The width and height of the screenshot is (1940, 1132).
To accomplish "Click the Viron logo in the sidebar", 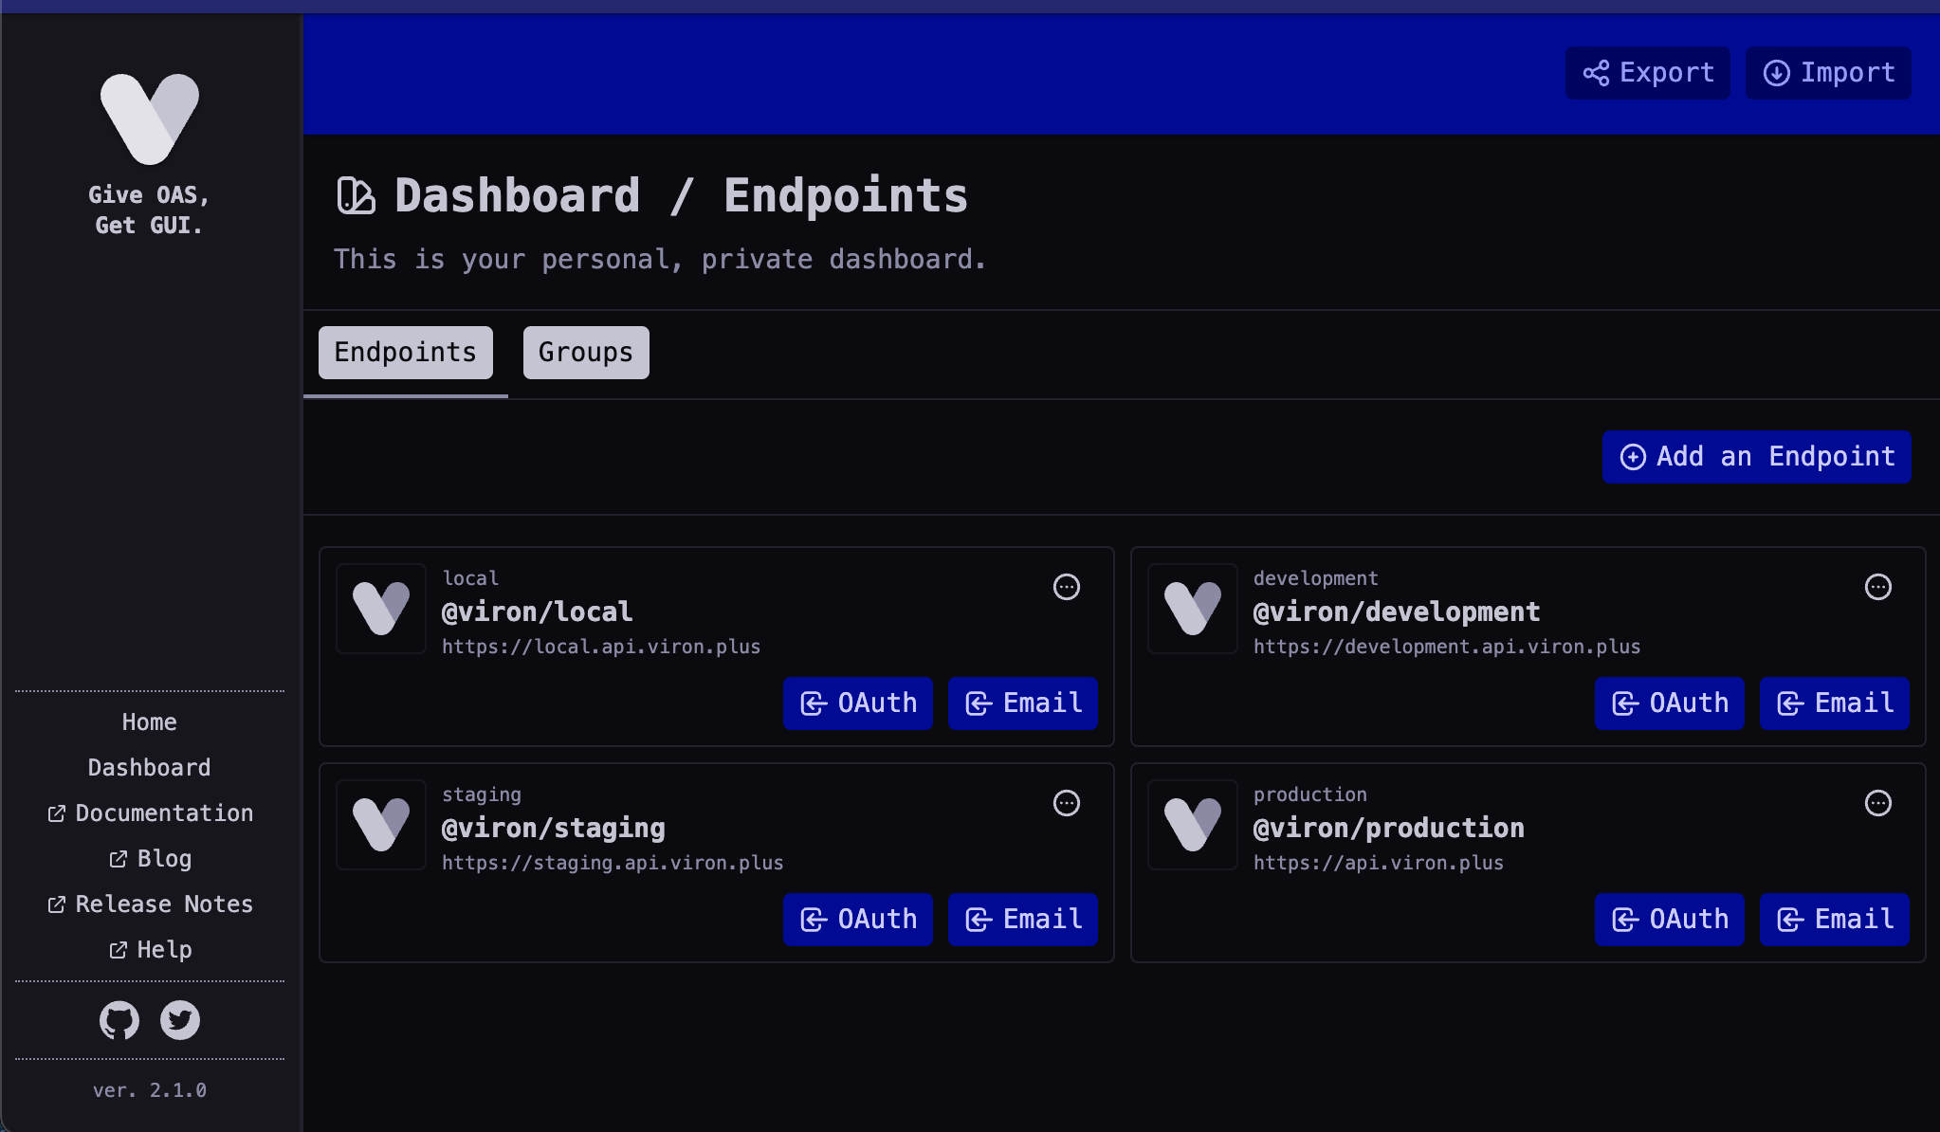I will pyautogui.click(x=150, y=119).
